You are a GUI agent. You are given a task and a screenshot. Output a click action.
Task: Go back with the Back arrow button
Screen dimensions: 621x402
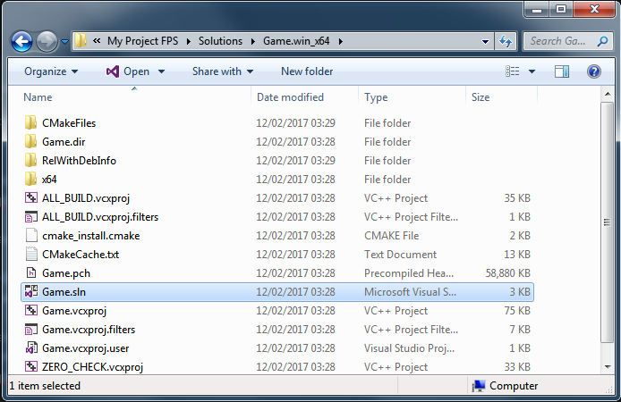coord(21,41)
